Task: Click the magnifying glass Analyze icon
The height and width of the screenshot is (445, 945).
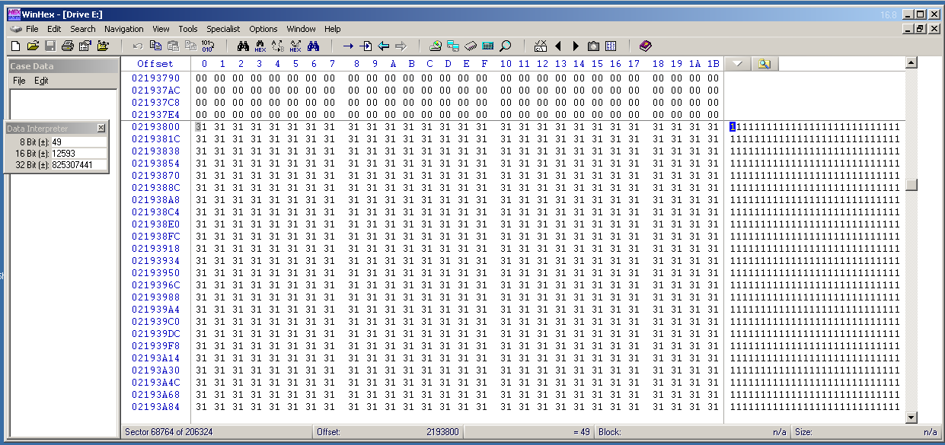Action: (x=506, y=46)
